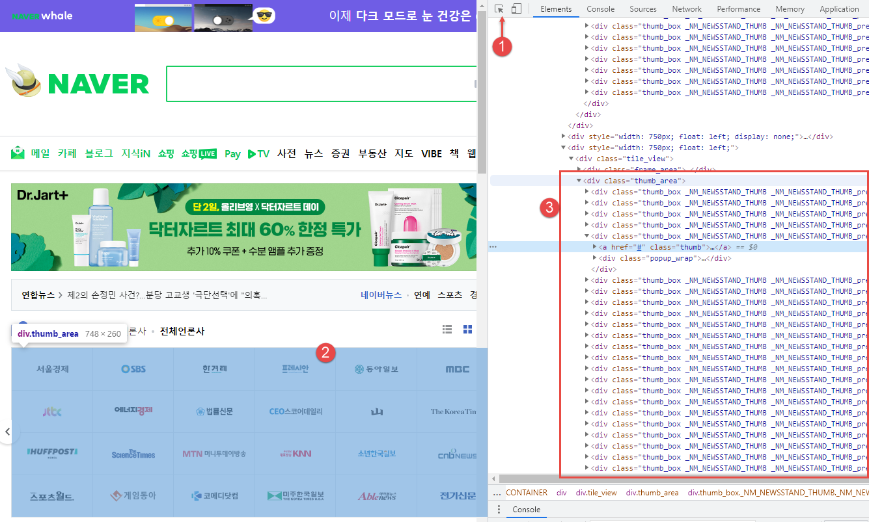Switch news stand to grid view icon

coord(467,330)
